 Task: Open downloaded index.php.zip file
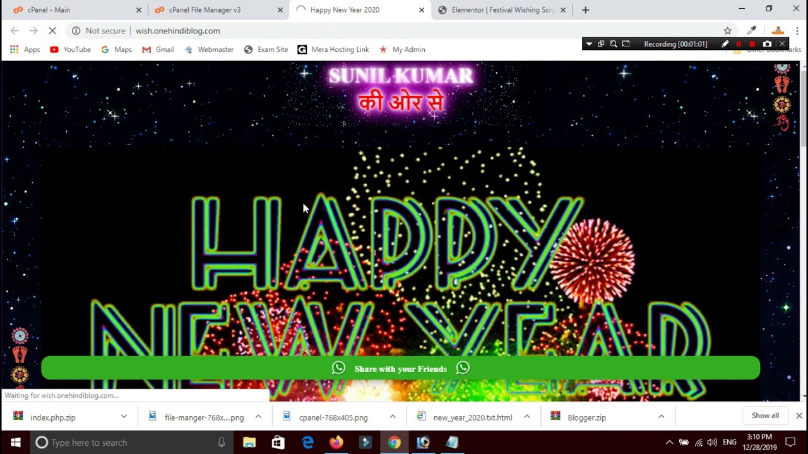point(53,417)
